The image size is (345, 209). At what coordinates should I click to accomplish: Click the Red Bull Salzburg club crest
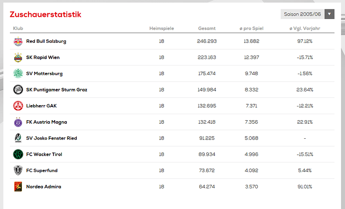[x=18, y=41]
